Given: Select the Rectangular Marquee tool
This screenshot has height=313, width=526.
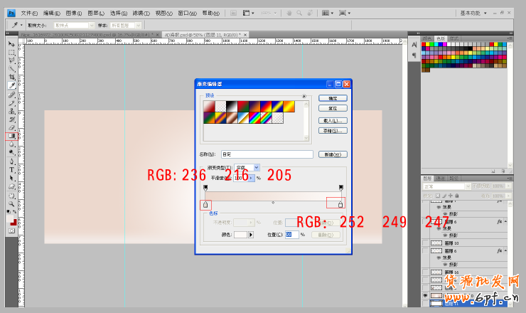Looking at the screenshot, I should [x=11, y=52].
